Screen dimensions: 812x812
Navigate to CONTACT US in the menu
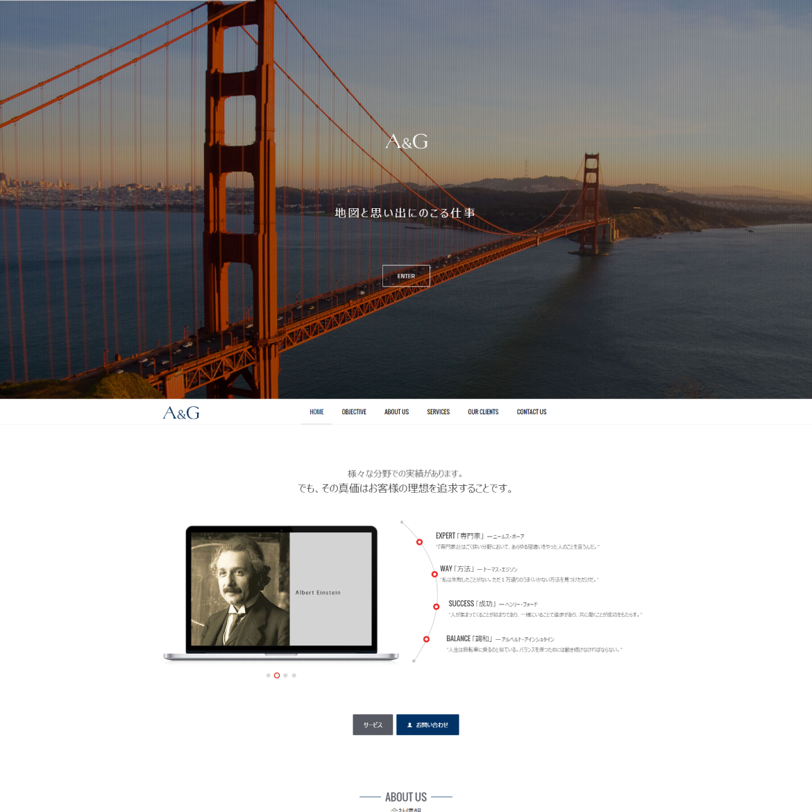click(532, 412)
